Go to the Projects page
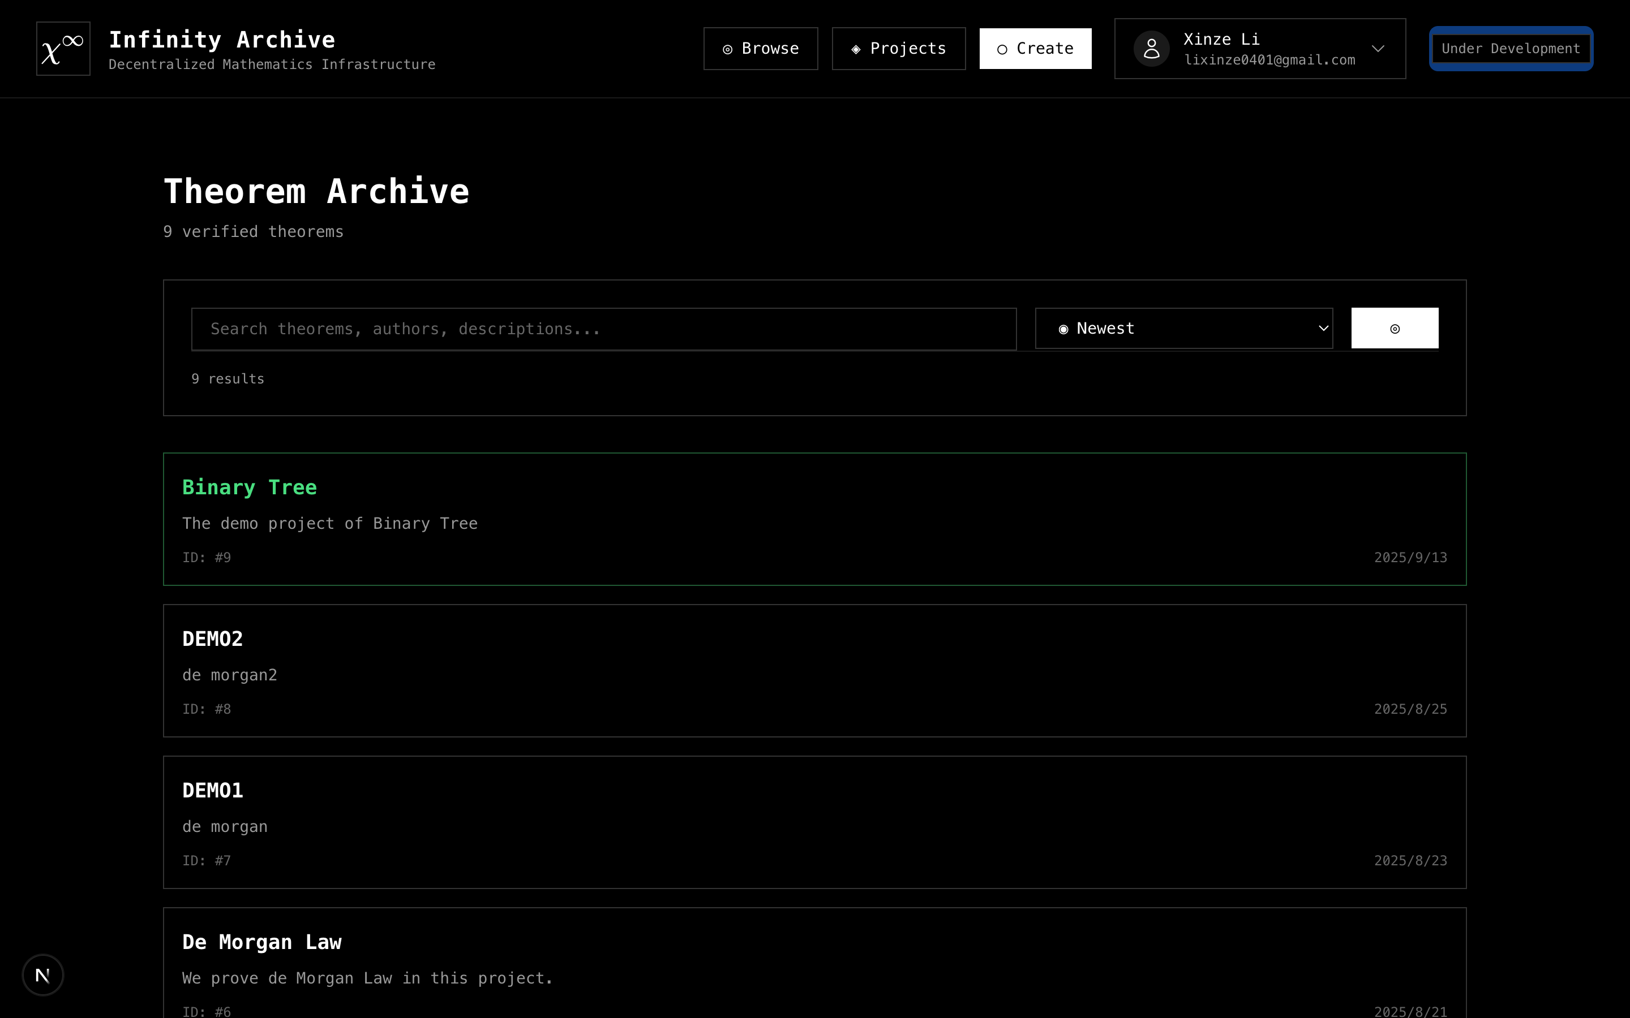 point(899,49)
